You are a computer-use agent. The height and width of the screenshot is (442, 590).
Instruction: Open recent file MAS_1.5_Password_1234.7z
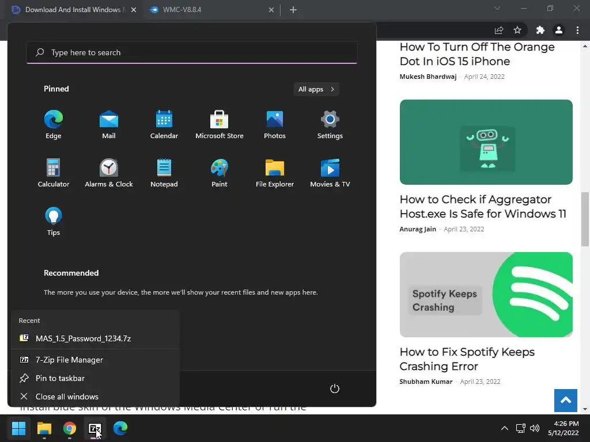95,338
